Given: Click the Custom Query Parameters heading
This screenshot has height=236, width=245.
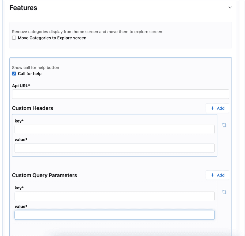Looking at the screenshot, I should pyautogui.click(x=44, y=175).
